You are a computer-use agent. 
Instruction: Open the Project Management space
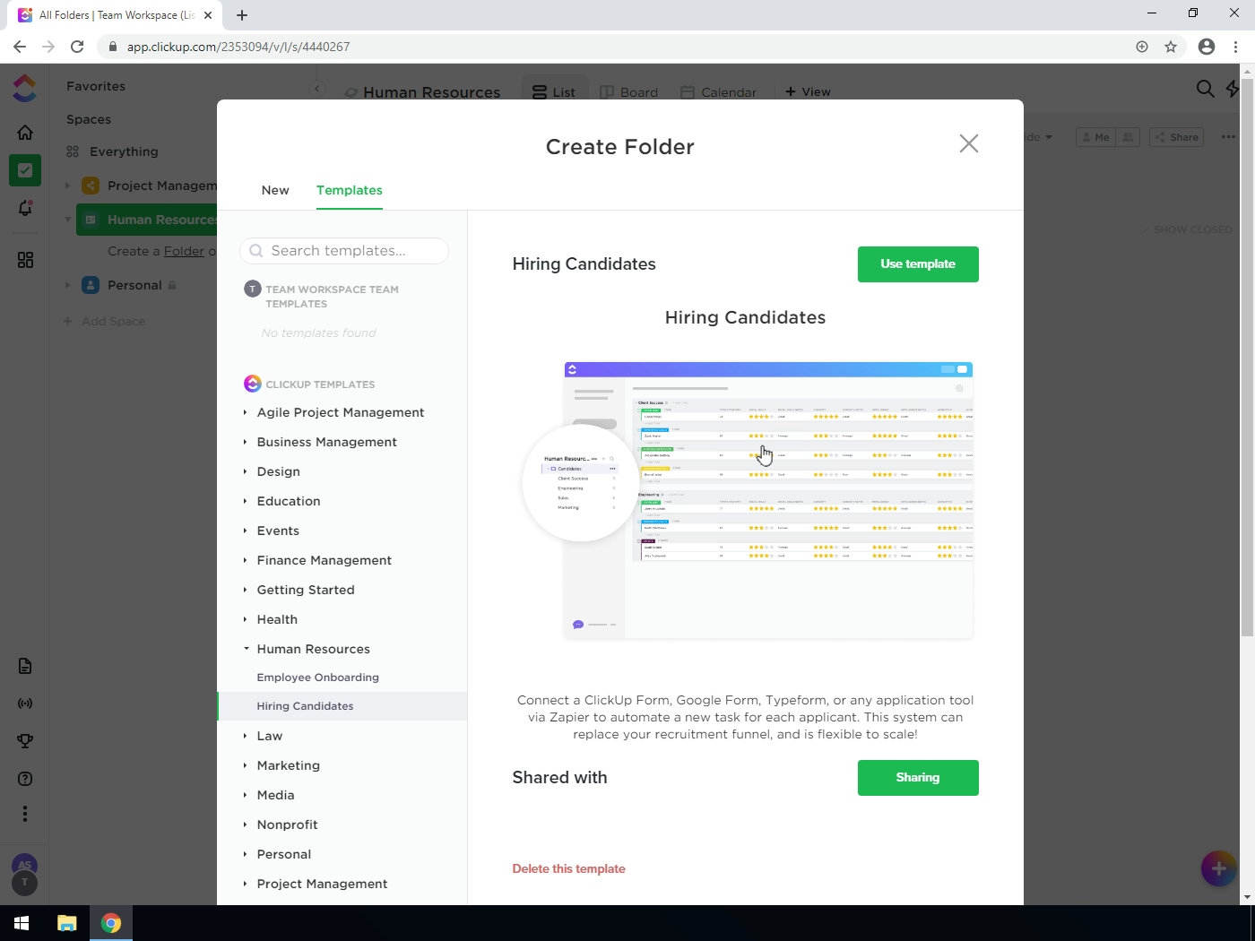161,186
